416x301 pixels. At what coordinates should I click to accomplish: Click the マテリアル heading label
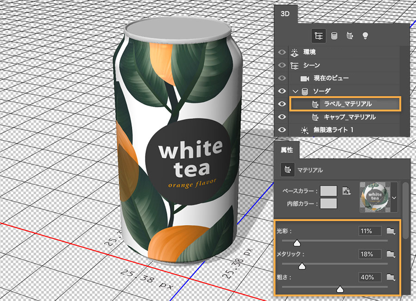(x=310, y=170)
